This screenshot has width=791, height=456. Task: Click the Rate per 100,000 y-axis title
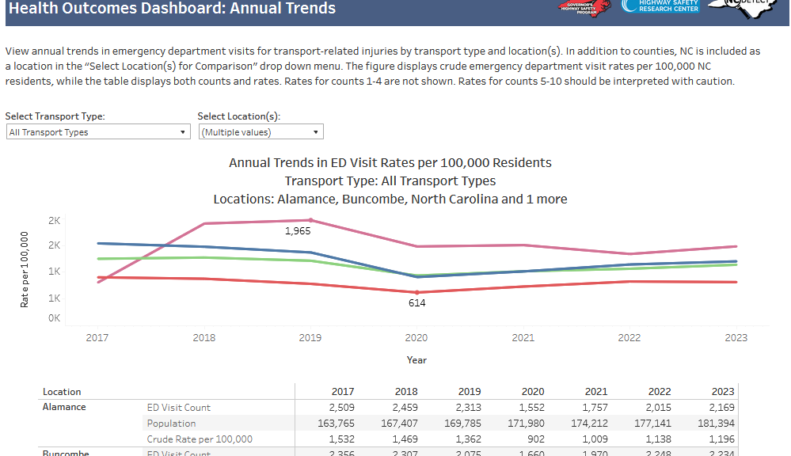tap(25, 270)
